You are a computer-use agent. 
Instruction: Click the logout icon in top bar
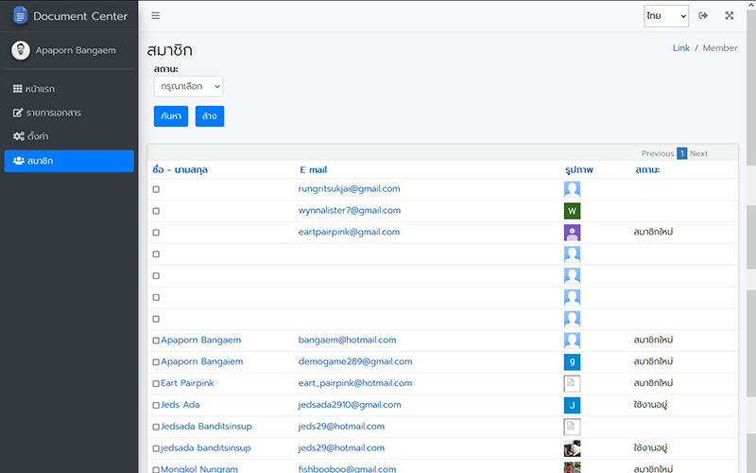point(703,16)
